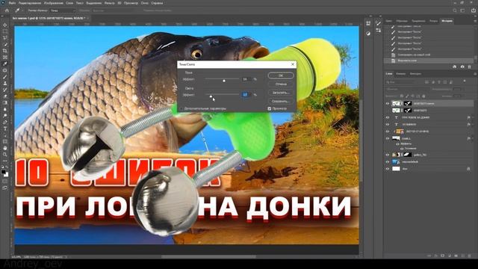This screenshot has width=478, height=269.
Task: Create new document from current history state
Action: coord(455,67)
